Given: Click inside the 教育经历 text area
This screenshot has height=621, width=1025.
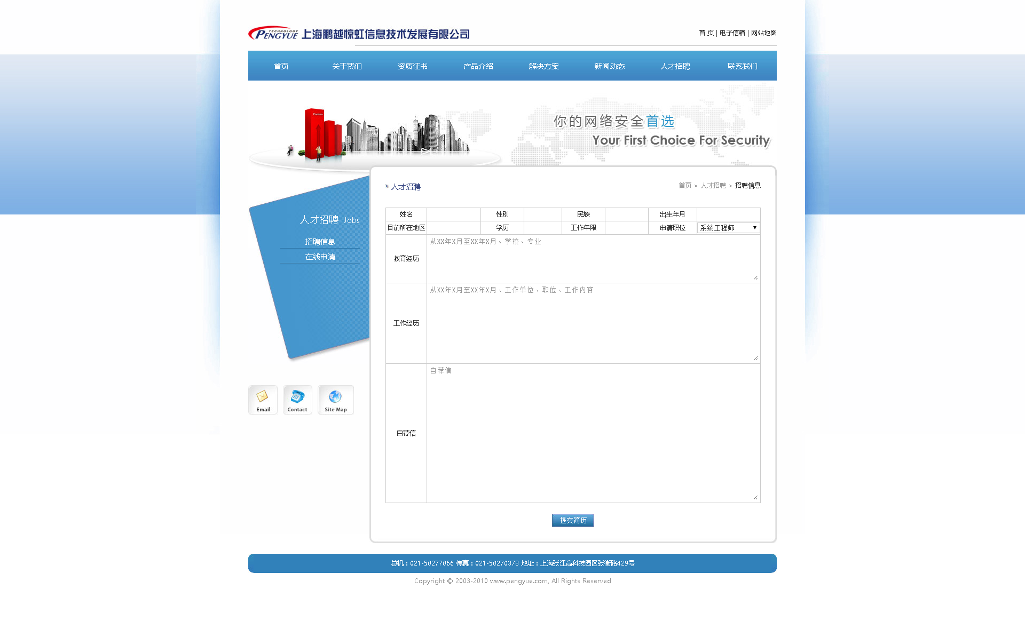Looking at the screenshot, I should coord(593,259).
